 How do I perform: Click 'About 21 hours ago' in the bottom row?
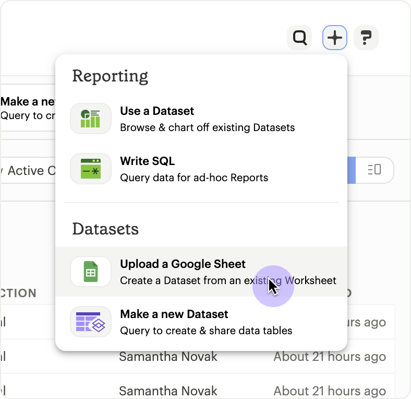coord(330,391)
